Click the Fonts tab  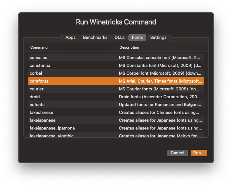click(x=137, y=38)
